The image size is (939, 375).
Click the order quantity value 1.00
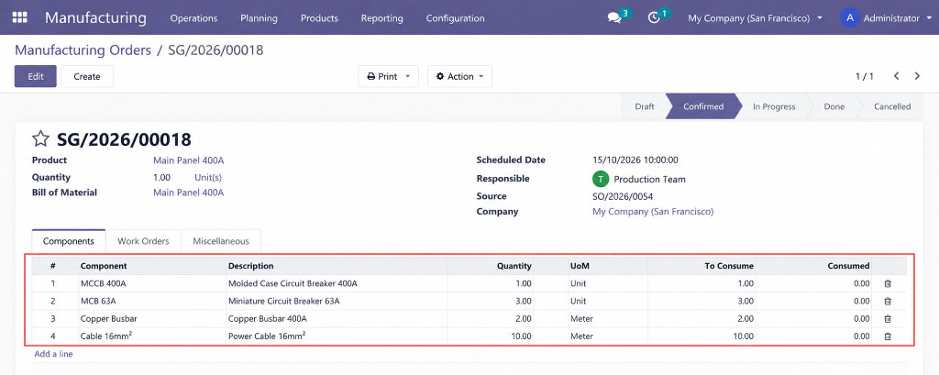[x=161, y=177]
